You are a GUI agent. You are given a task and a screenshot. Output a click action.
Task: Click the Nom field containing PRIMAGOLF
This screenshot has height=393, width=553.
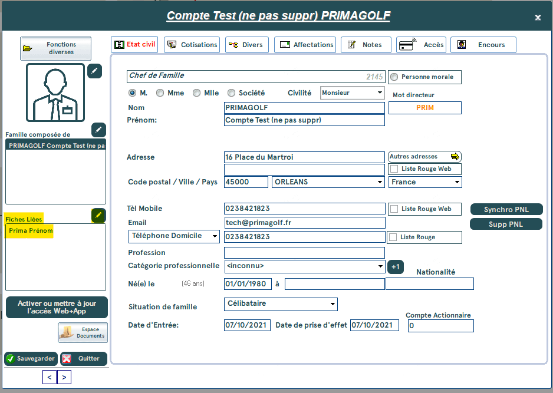pyautogui.click(x=304, y=108)
